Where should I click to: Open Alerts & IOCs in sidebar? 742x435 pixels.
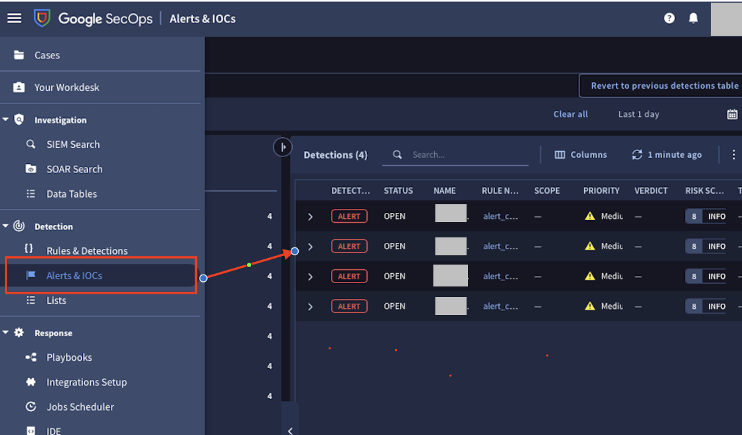(x=74, y=276)
